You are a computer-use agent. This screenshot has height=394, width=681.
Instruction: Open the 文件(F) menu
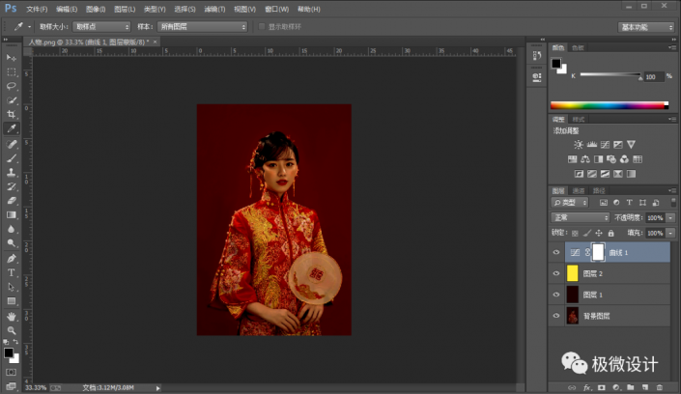pyautogui.click(x=37, y=9)
